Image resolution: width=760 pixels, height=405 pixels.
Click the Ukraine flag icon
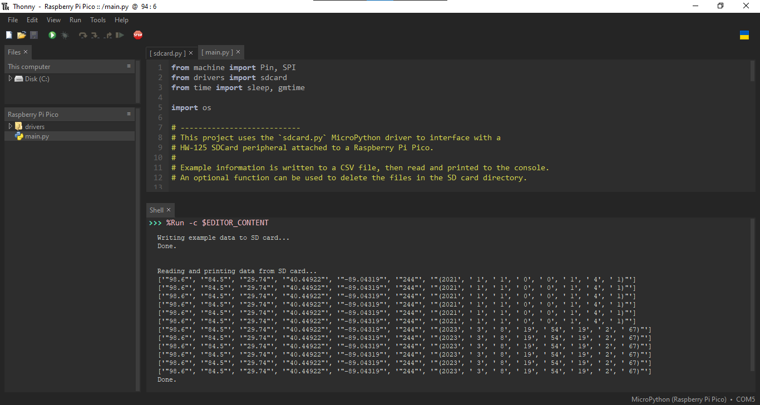pos(744,35)
